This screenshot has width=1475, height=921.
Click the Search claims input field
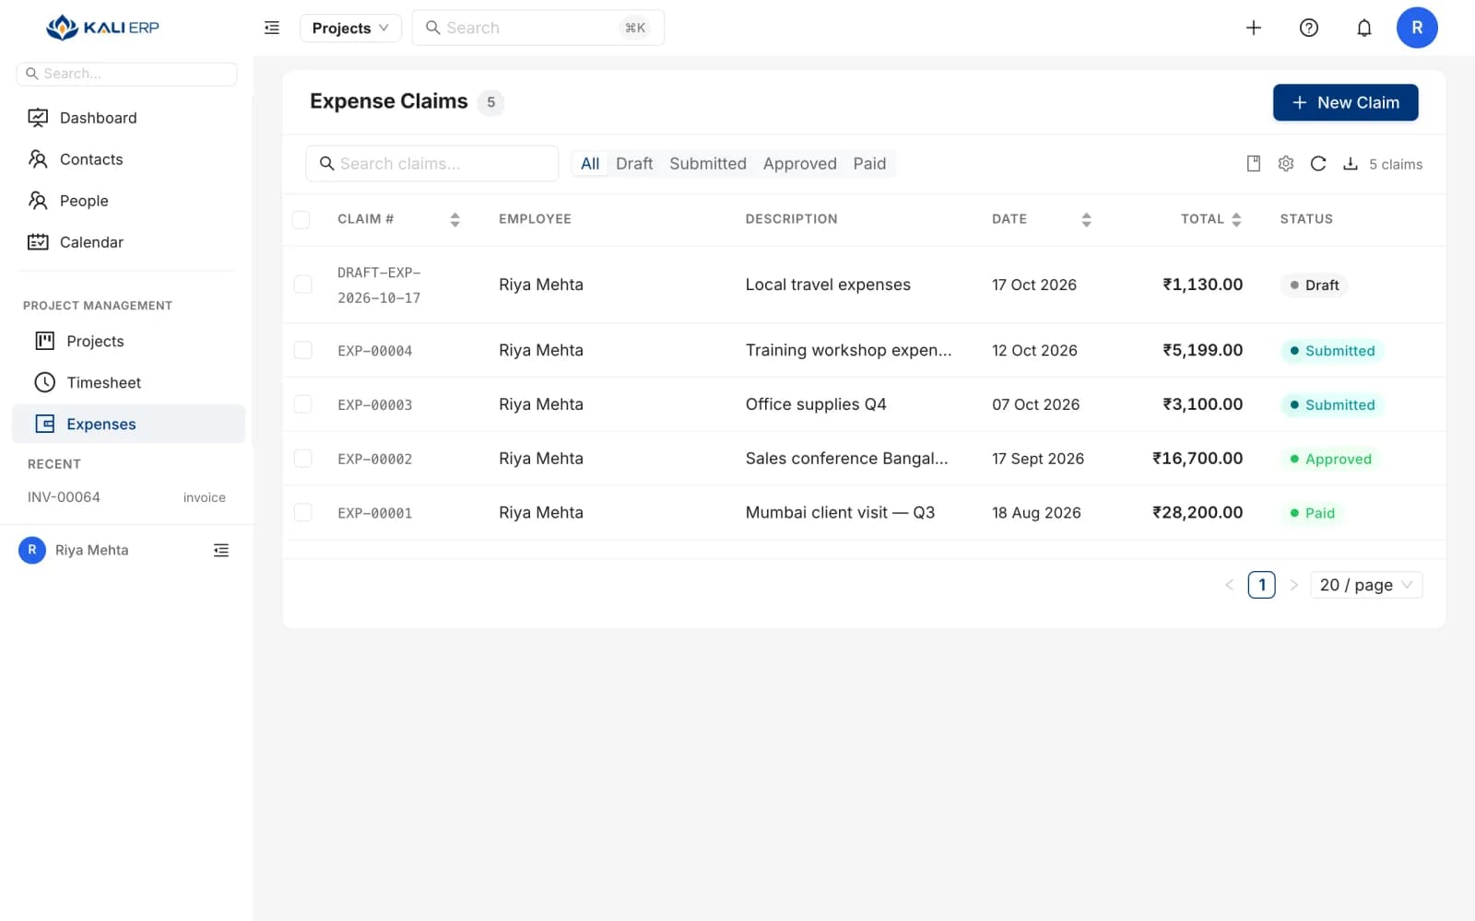click(x=431, y=164)
